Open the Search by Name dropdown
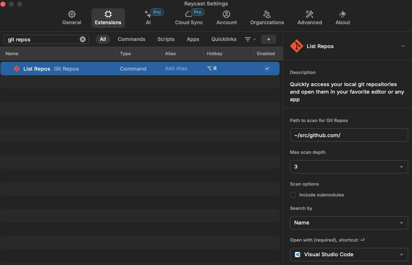Screen dimensions: 412x265 click(x=349, y=223)
